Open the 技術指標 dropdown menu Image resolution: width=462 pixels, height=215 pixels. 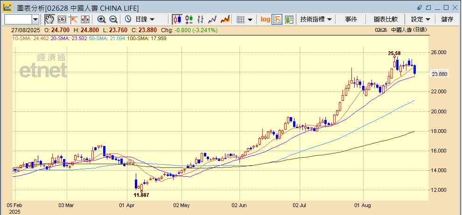click(315, 20)
